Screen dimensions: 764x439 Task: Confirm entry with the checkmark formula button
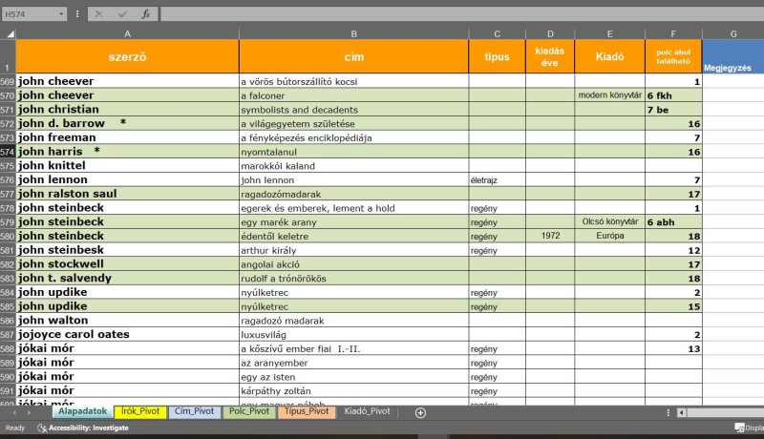point(122,14)
